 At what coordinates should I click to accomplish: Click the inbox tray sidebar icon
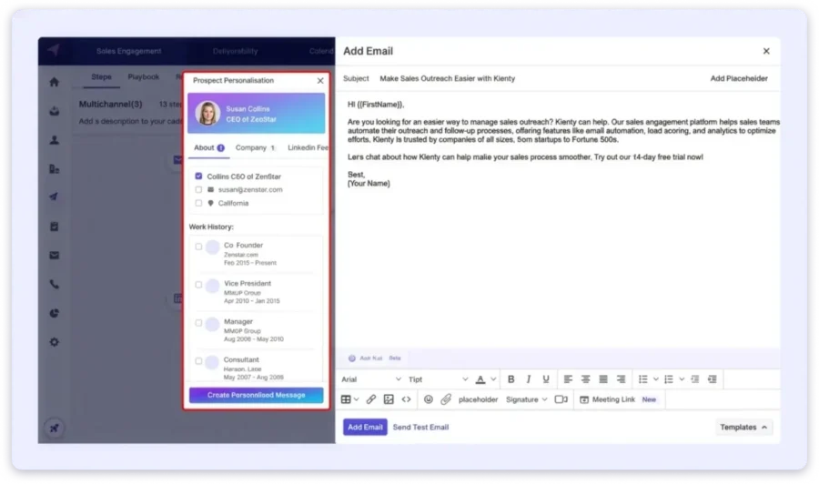point(54,111)
